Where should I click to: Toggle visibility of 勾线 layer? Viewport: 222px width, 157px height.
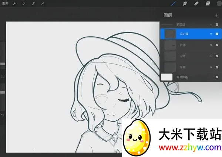[x=217, y=56]
